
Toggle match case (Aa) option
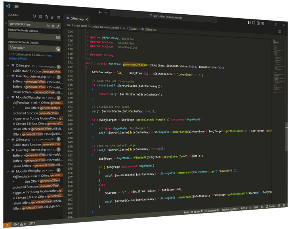[x=48, y=25]
